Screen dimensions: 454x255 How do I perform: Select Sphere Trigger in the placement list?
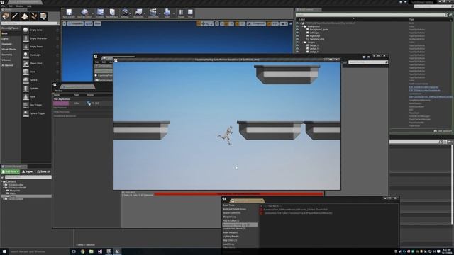click(41, 113)
